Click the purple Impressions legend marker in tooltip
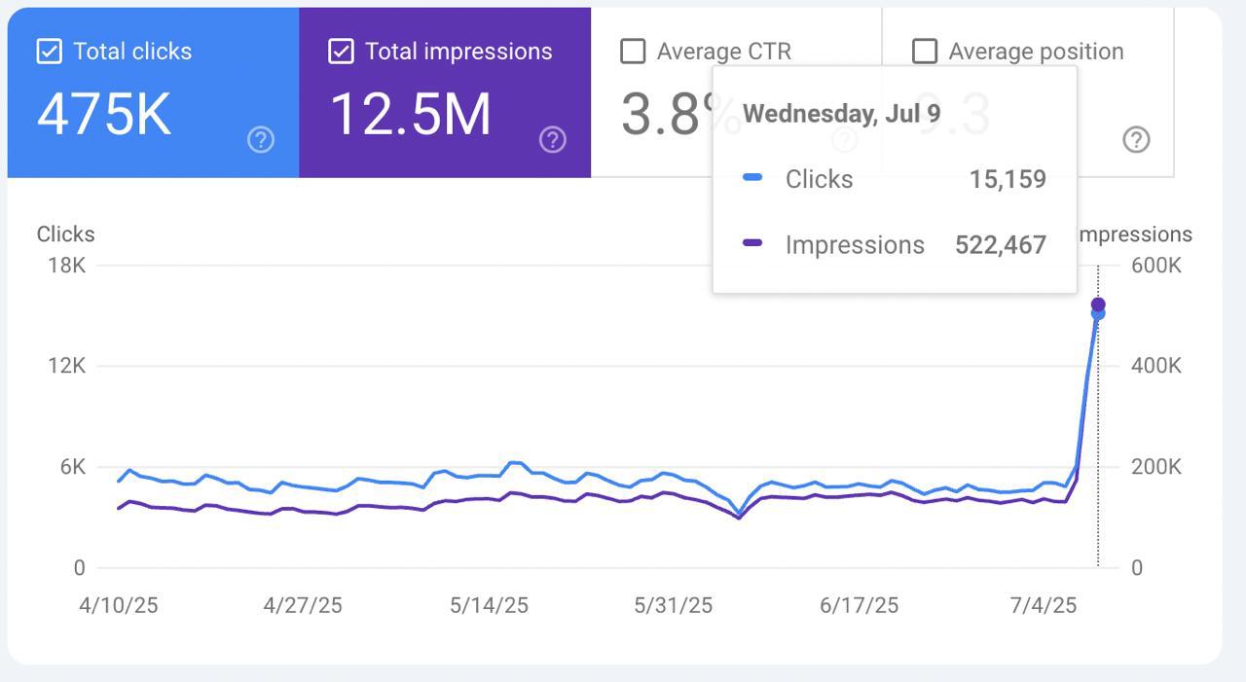The width and height of the screenshot is (1246, 682). coord(752,243)
